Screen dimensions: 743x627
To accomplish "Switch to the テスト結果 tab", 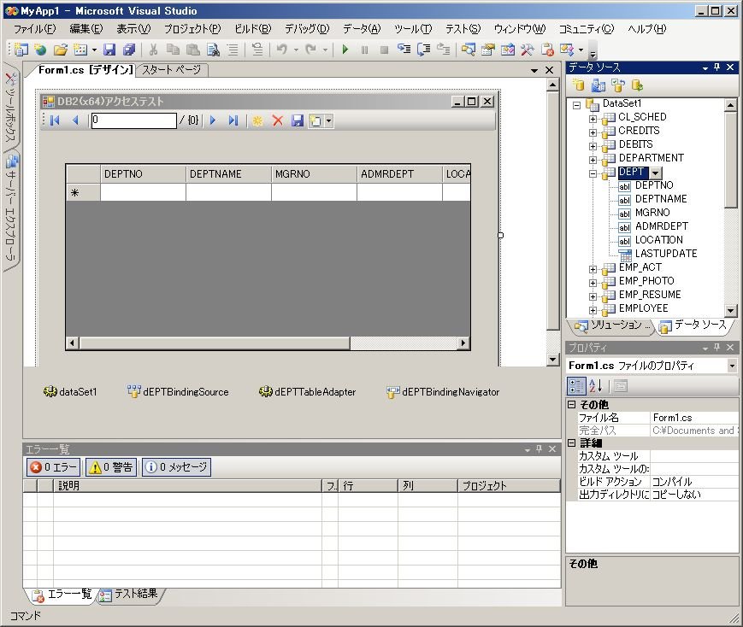I will click(x=130, y=594).
